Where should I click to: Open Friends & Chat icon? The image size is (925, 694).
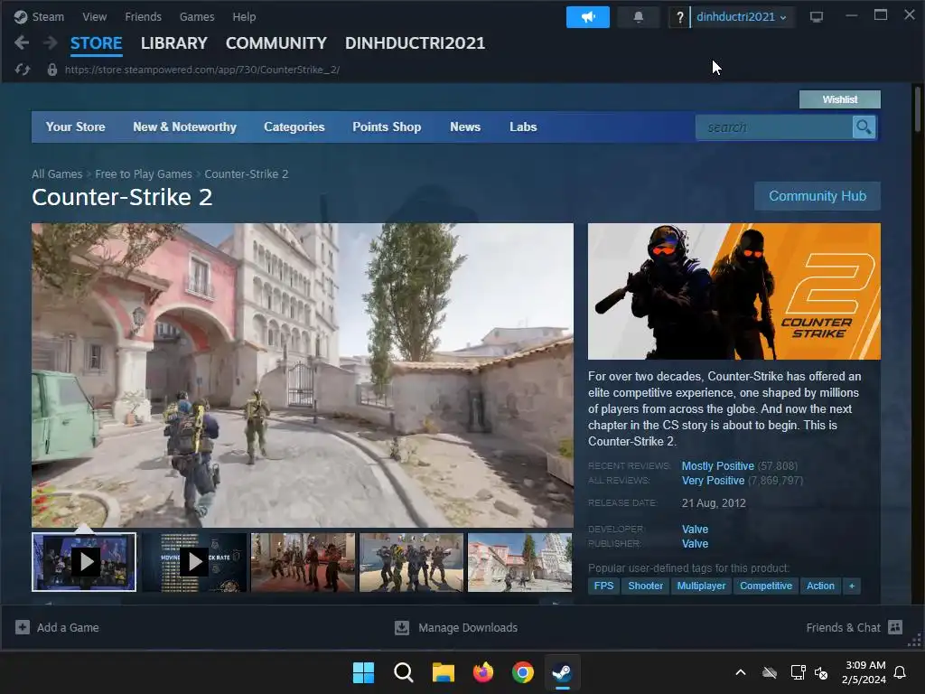pyautogui.click(x=895, y=627)
